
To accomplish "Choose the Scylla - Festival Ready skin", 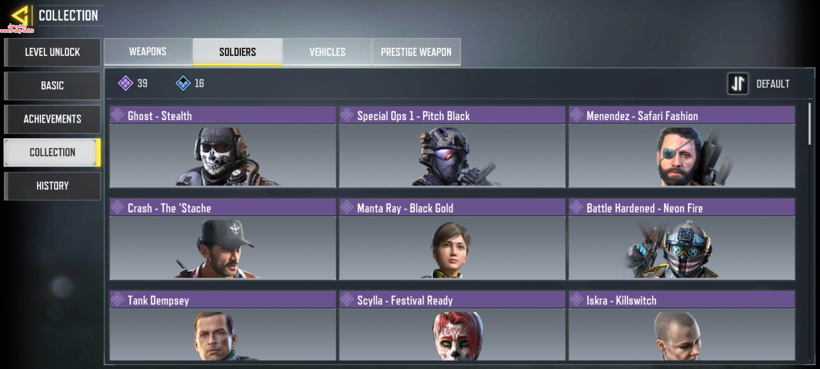I will [452, 325].
